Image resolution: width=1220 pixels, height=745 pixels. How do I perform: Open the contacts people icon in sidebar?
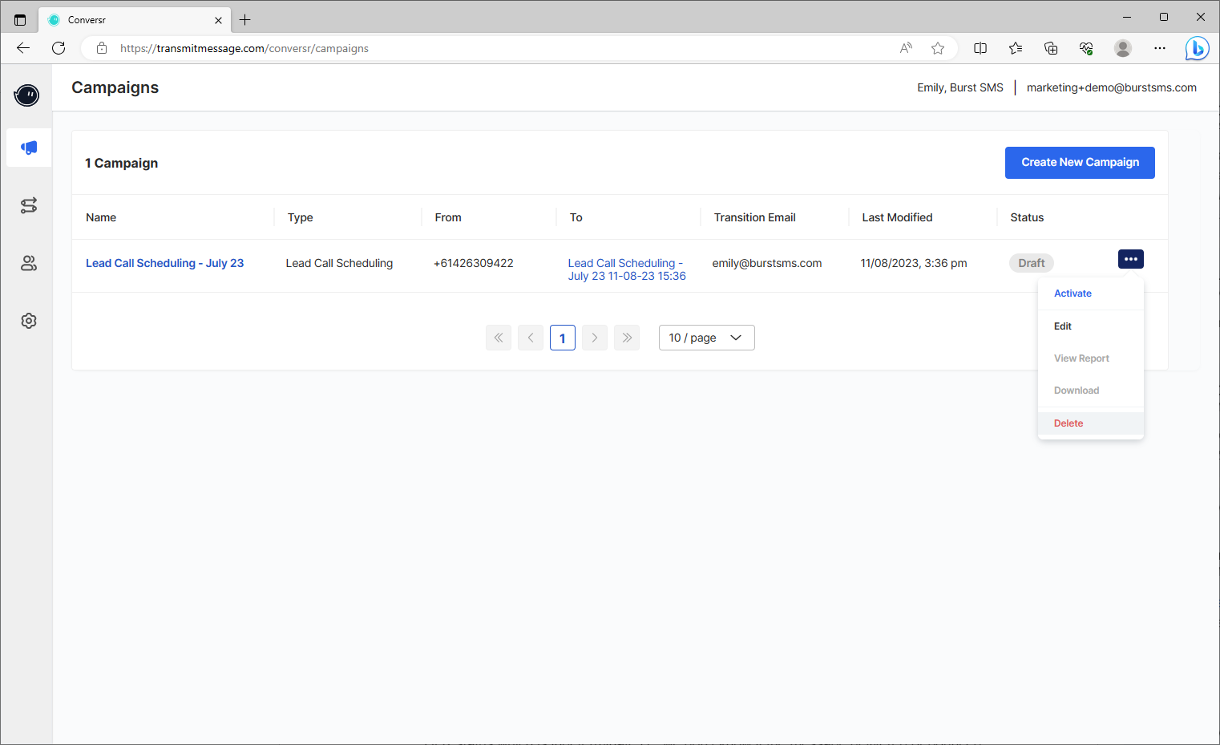tap(29, 263)
